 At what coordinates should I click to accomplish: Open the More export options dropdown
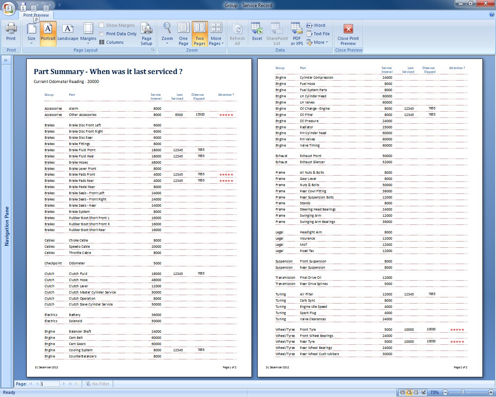pos(317,42)
